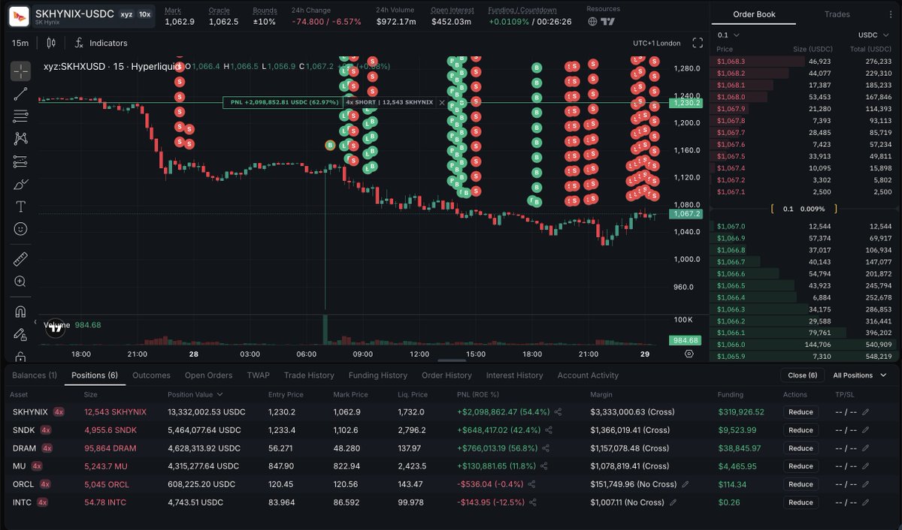Open the Open Orders tab

tap(208, 375)
